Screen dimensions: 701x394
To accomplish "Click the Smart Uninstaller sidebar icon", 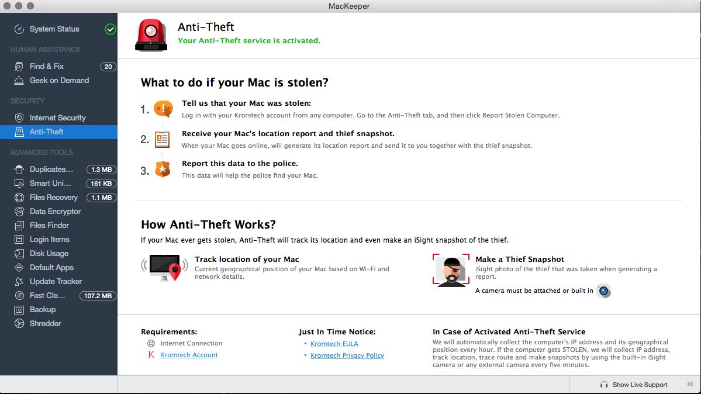I will point(19,184).
